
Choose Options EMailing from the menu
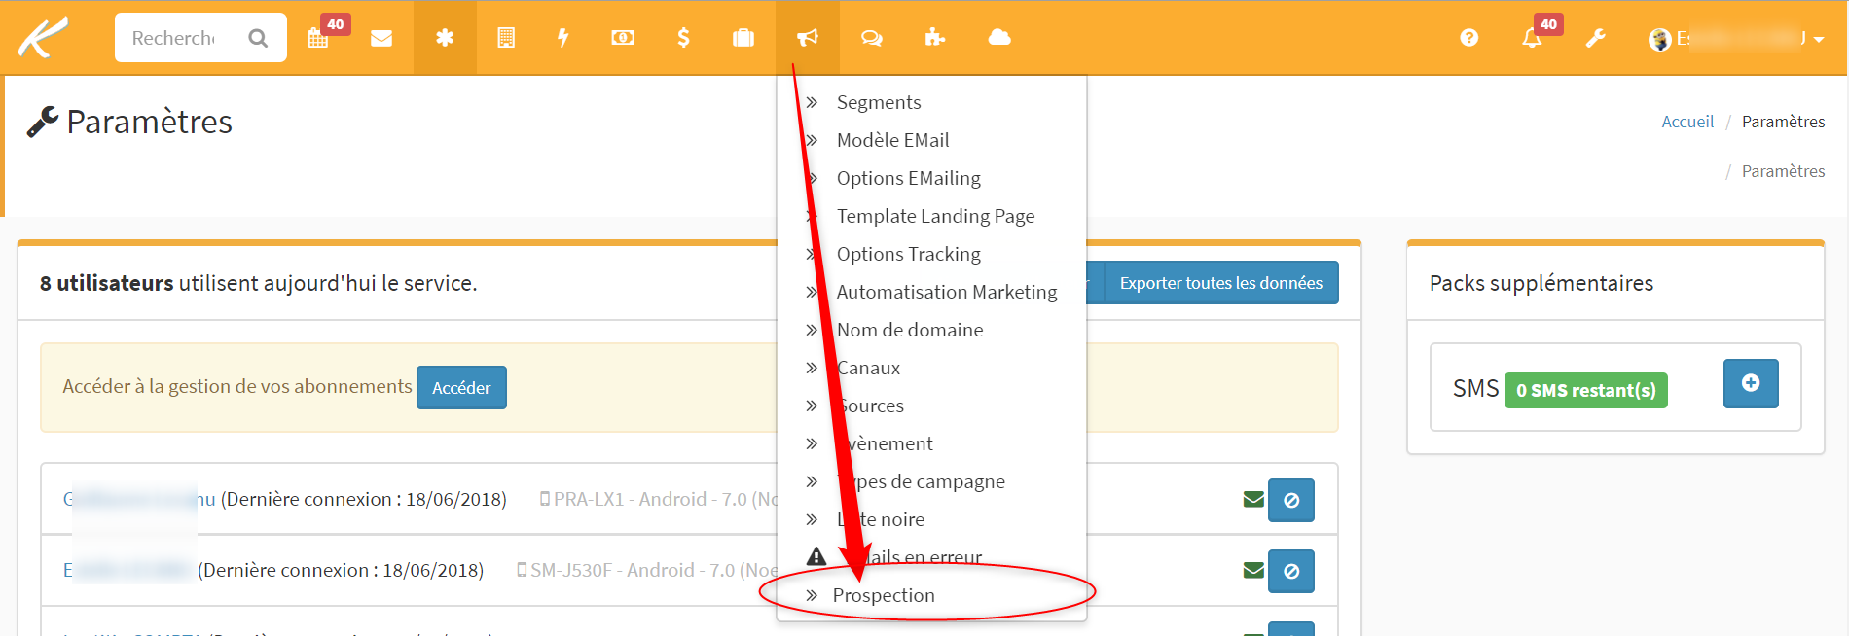909,178
